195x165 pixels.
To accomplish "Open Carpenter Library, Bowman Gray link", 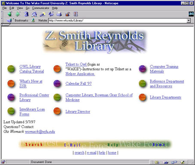I will (x=99, y=98).
